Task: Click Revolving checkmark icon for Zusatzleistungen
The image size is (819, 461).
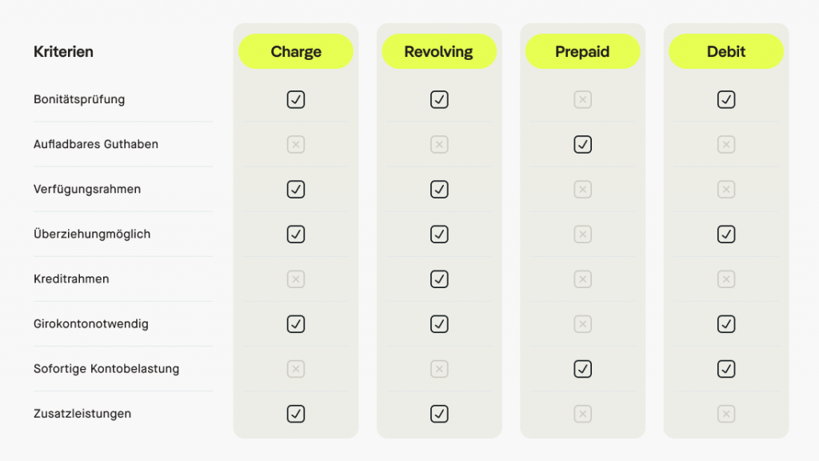Action: [439, 414]
